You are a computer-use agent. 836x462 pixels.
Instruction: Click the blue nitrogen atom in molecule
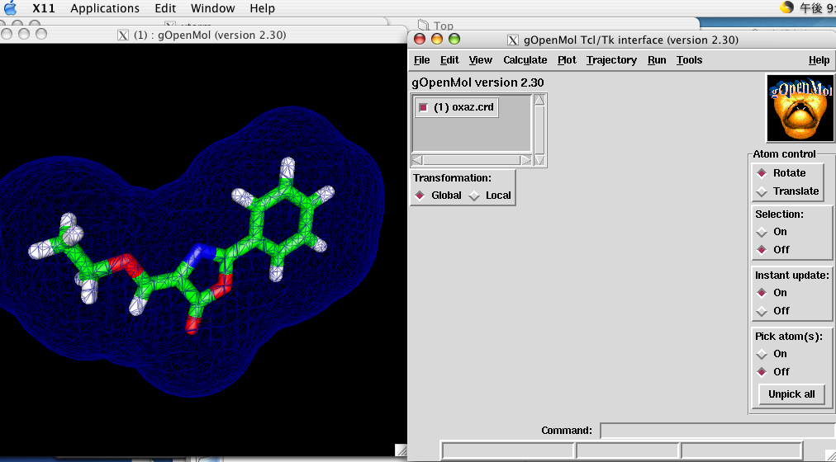pos(202,251)
